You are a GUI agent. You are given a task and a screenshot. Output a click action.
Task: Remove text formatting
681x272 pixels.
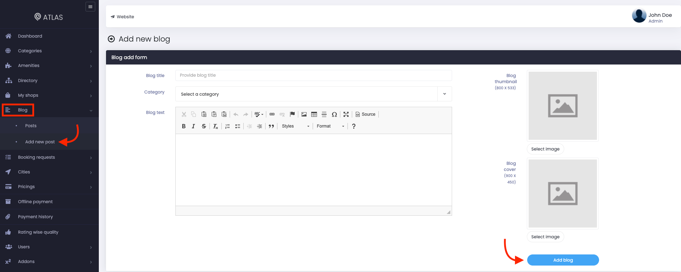pos(215,126)
